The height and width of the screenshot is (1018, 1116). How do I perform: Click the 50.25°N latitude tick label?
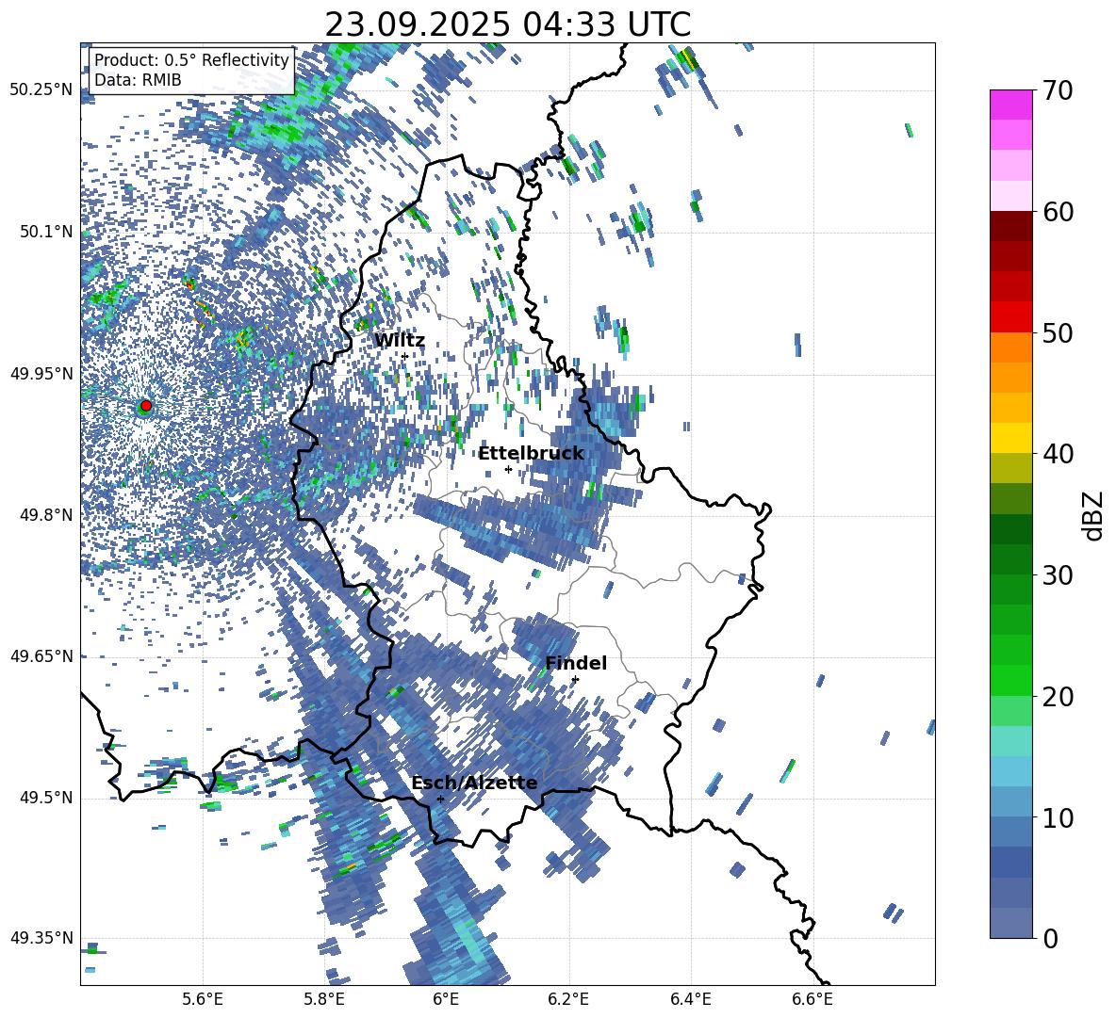(x=41, y=90)
